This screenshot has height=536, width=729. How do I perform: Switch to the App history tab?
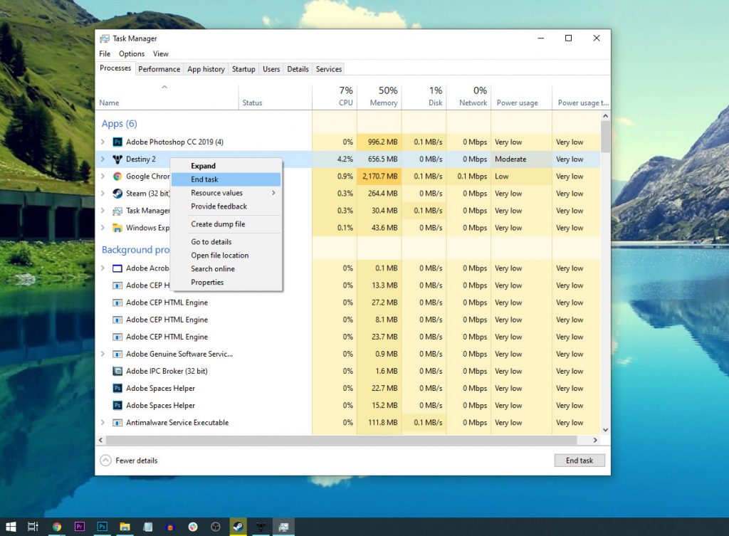pyautogui.click(x=206, y=69)
